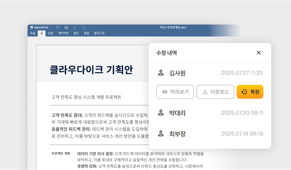The height and width of the screenshot is (170, 291).
Task: Click the undo arrow icon
Action: pos(75,27)
